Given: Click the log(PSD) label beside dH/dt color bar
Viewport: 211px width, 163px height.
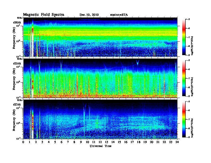Looking at the screenshot, I should [x=192, y=46].
